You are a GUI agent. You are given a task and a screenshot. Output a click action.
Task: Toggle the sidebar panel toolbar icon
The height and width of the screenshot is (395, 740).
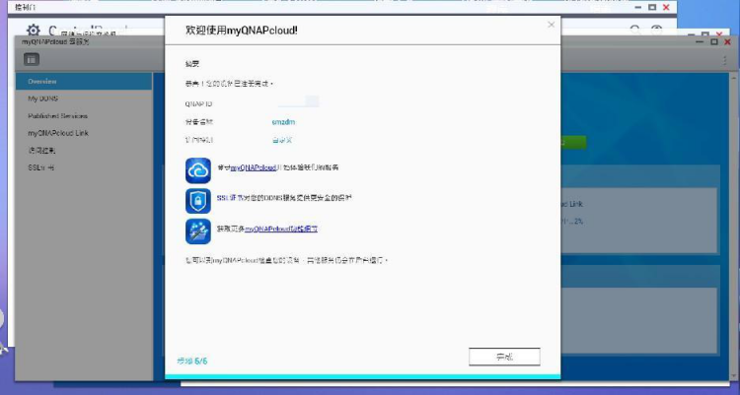(32, 59)
